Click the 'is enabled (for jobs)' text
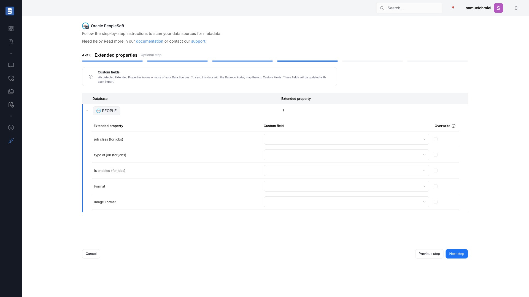 pyautogui.click(x=110, y=171)
